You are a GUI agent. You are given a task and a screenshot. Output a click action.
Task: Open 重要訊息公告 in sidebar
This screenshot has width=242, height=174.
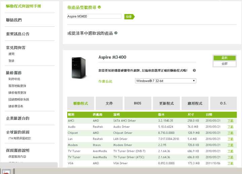17,34
